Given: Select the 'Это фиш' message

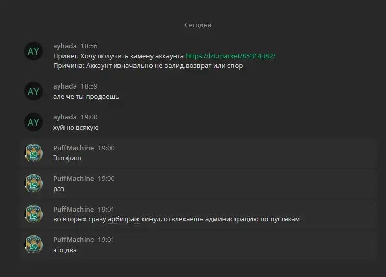Looking at the screenshot, I should 67,158.
